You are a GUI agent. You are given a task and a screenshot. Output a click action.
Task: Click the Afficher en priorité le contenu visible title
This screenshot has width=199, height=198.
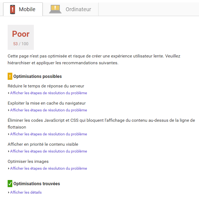(43, 144)
